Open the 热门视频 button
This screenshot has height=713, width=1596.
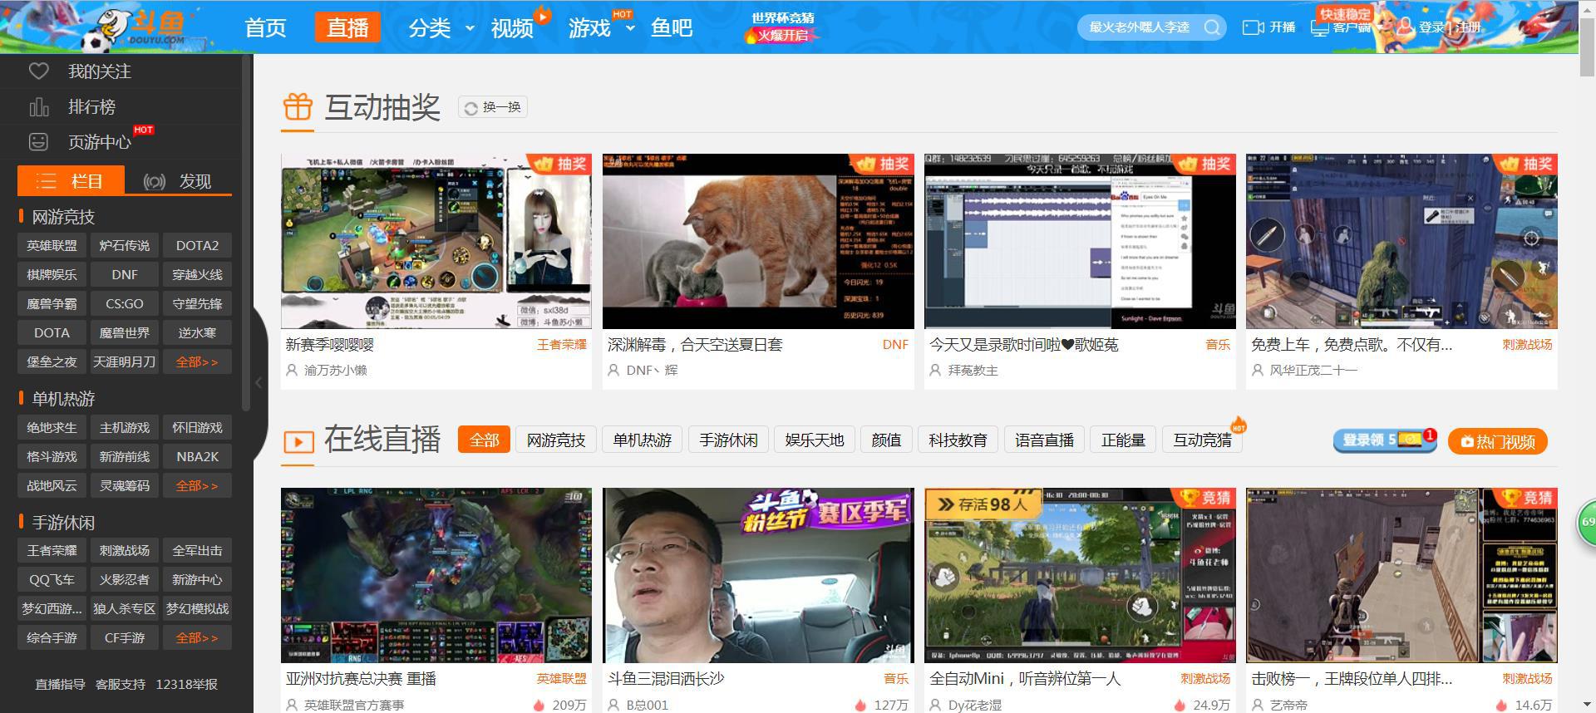[1498, 441]
